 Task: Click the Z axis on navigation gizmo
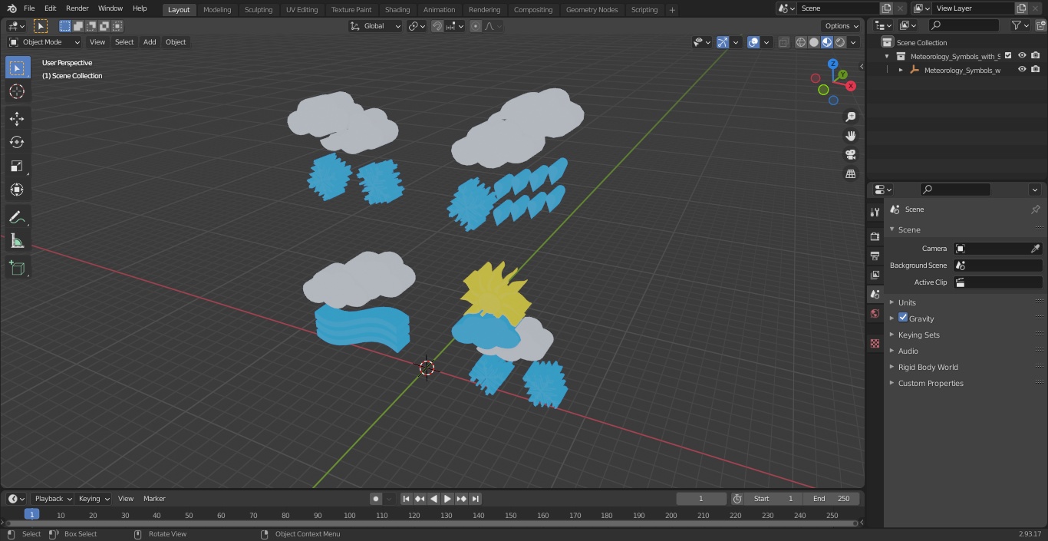[x=832, y=64]
